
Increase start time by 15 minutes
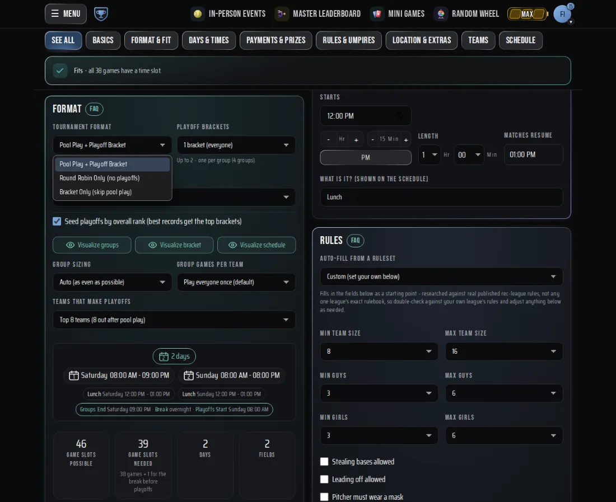406,140
